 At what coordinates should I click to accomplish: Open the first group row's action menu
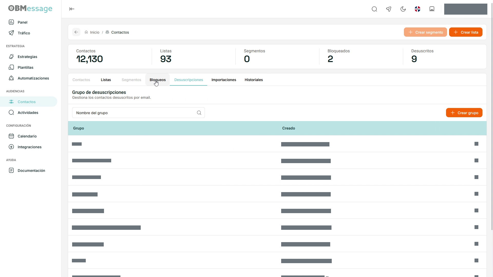[x=477, y=144]
